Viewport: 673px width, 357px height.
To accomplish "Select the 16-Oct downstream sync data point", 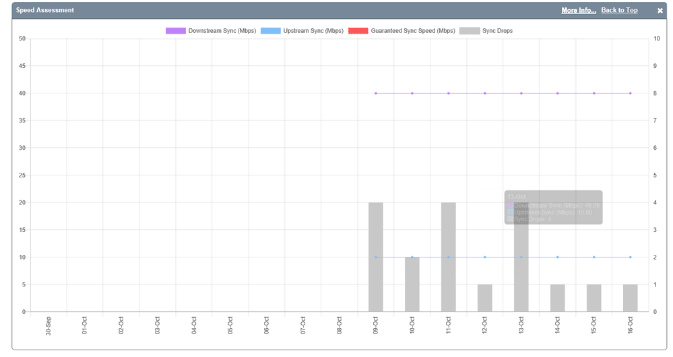I will pyautogui.click(x=630, y=93).
